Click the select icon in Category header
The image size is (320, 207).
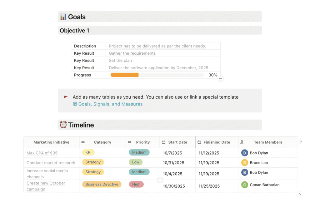(x=83, y=142)
